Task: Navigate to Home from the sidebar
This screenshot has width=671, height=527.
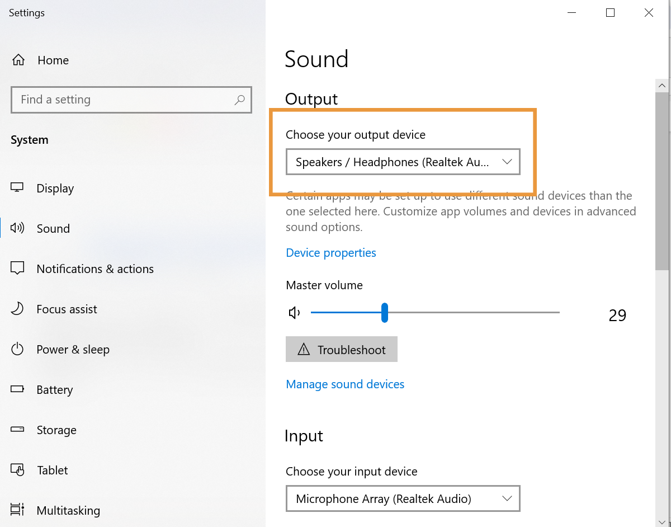Action: [53, 60]
